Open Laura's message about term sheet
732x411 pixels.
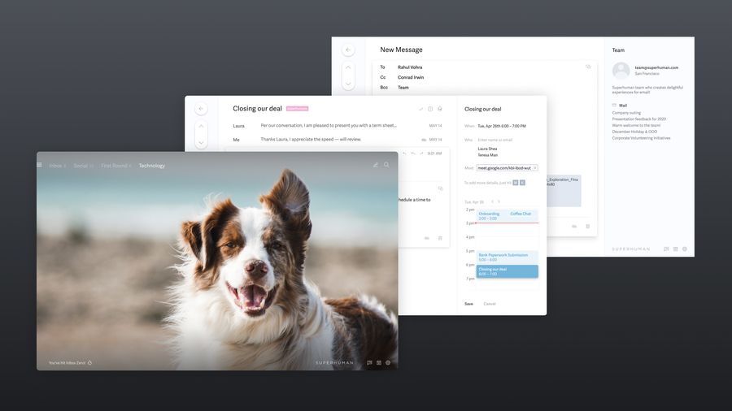point(337,125)
